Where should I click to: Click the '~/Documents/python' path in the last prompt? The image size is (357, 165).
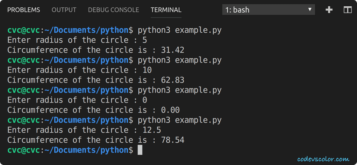coord(89,150)
